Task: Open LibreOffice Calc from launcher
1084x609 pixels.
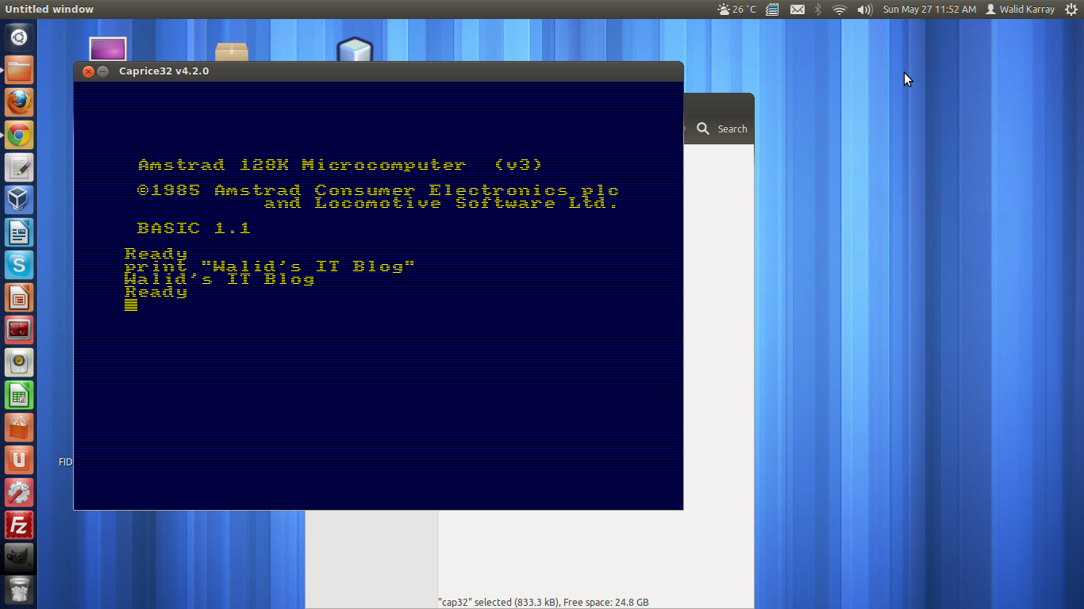Action: pos(19,395)
